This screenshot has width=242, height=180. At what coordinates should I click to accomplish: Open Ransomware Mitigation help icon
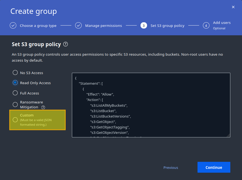(43, 108)
